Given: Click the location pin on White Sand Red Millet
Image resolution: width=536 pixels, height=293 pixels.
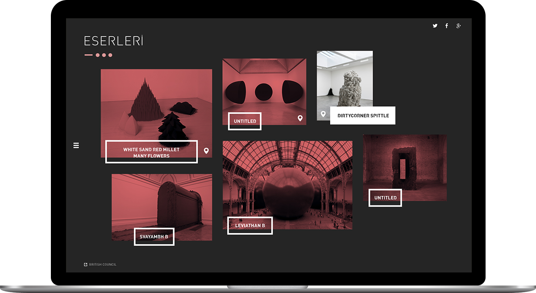Looking at the screenshot, I should click(x=206, y=151).
